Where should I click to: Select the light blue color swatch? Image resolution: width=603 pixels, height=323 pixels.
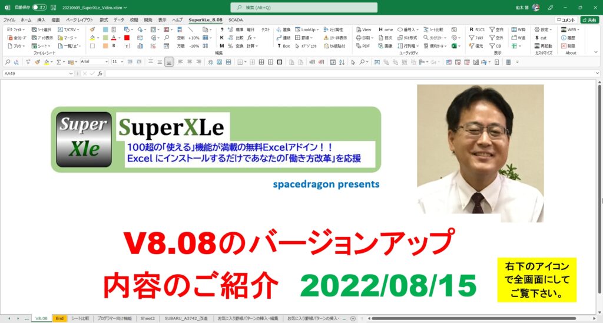pyautogui.click(x=105, y=29)
